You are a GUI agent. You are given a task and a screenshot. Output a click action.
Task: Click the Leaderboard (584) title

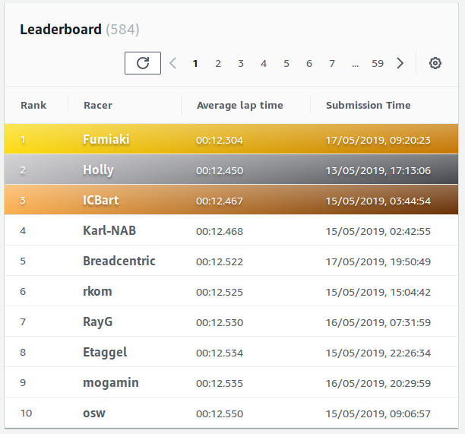80,30
